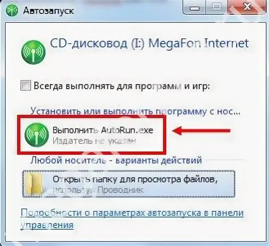This screenshot has height=246, width=269.
Task: Click the 'Автозапуск' window title text
Action: pyautogui.click(x=49, y=11)
